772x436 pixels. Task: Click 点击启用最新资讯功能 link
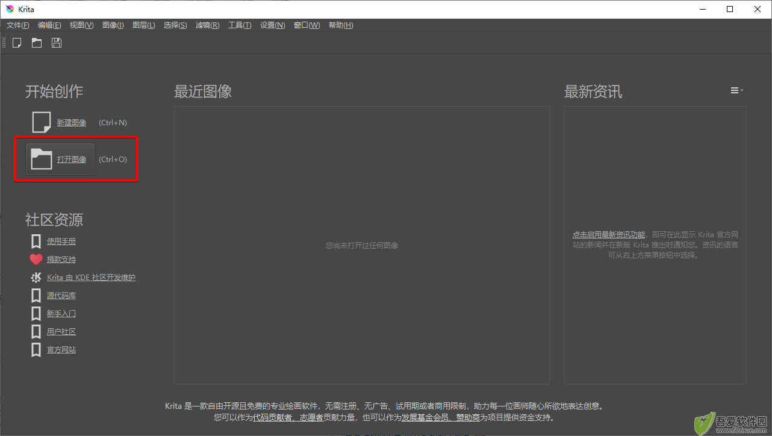click(608, 235)
